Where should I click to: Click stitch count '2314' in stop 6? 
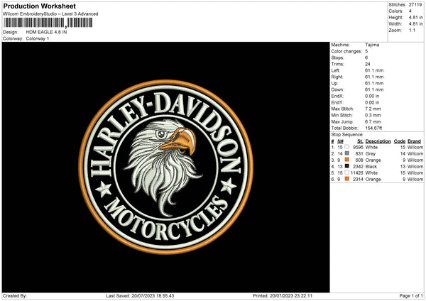coord(358,180)
